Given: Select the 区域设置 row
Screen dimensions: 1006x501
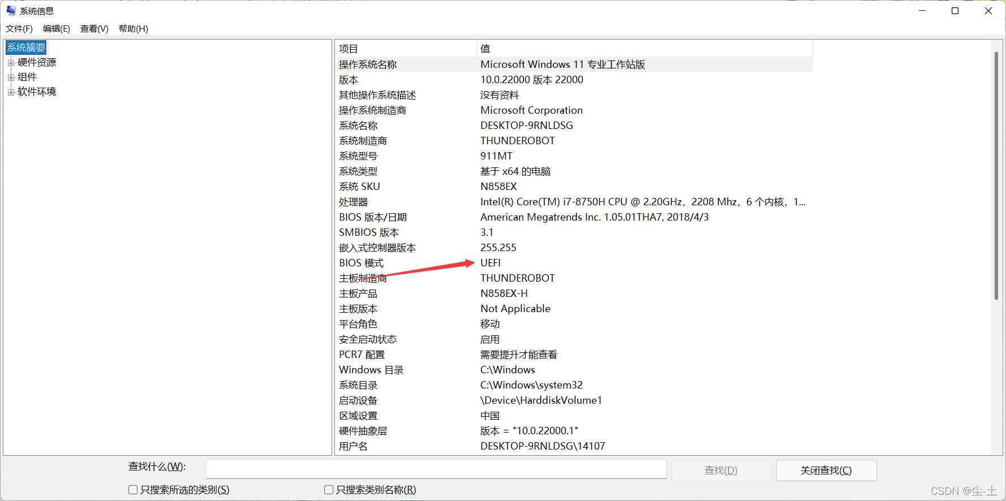Looking at the screenshot, I should point(574,416).
